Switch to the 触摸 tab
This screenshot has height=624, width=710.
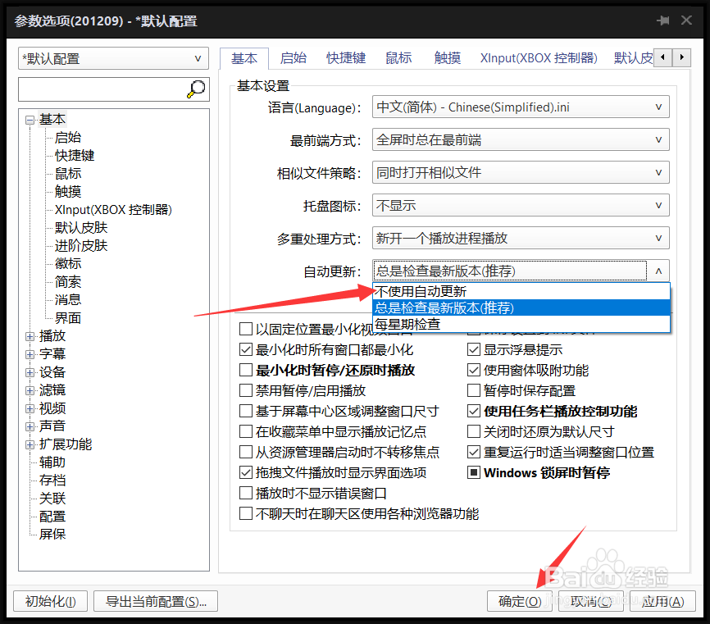coord(448,58)
